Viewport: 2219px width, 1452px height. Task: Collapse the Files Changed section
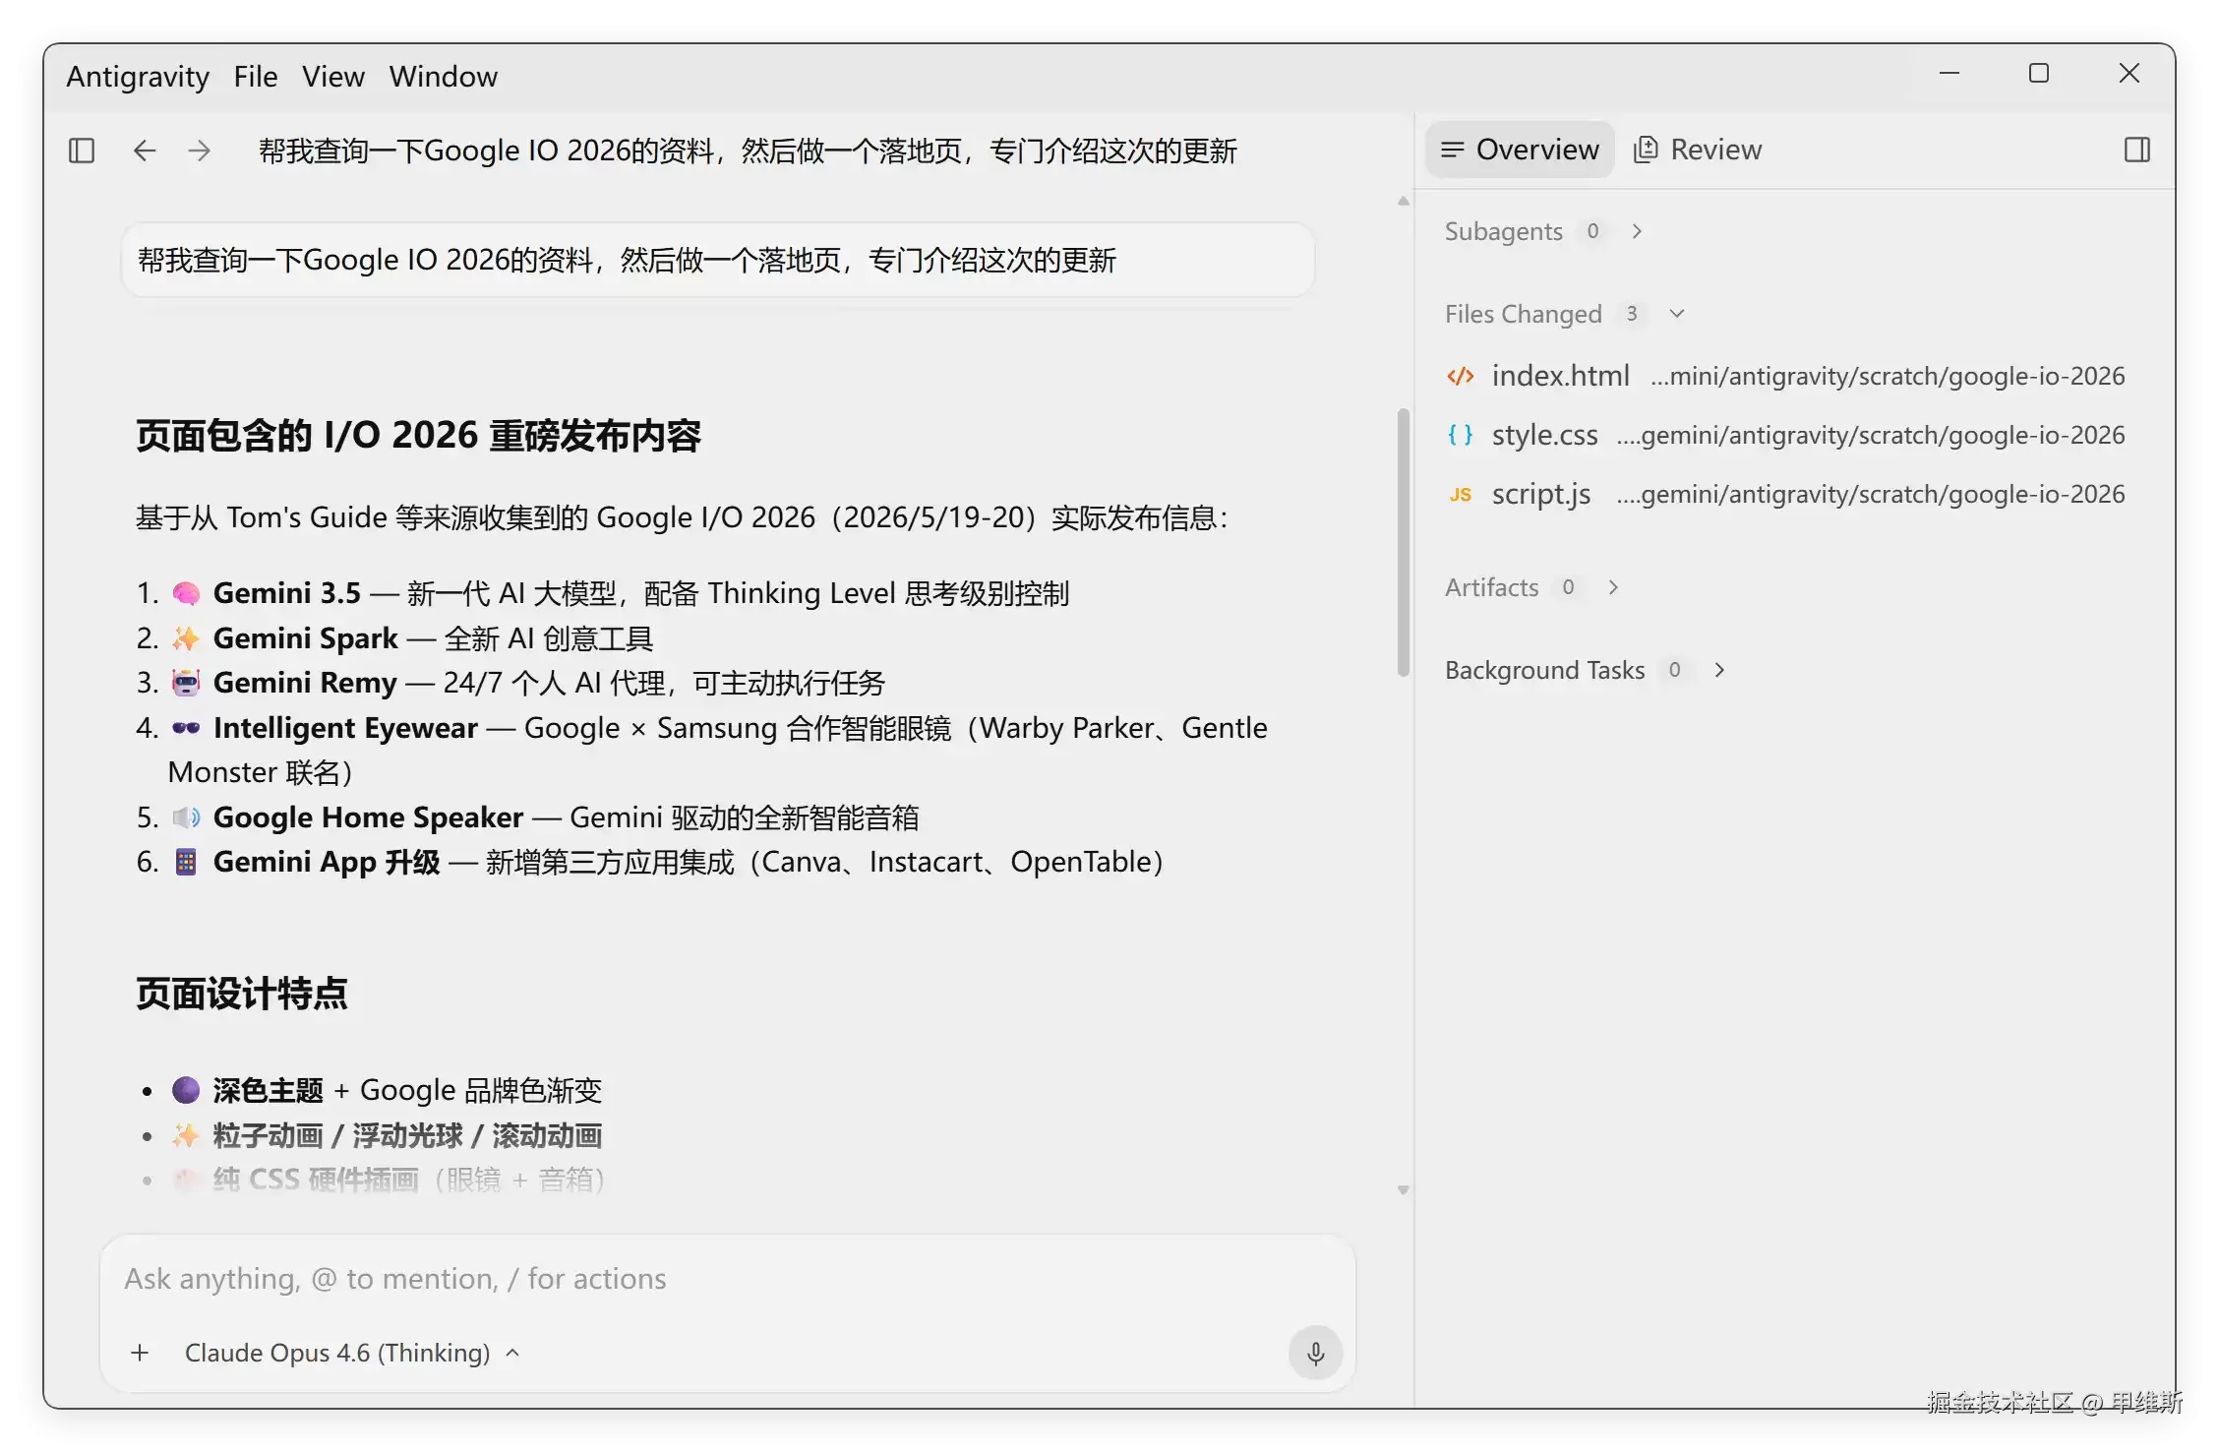(1677, 314)
